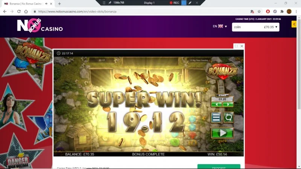
Task: Open the Bonanza game menu icon
Action: [x=216, y=117]
